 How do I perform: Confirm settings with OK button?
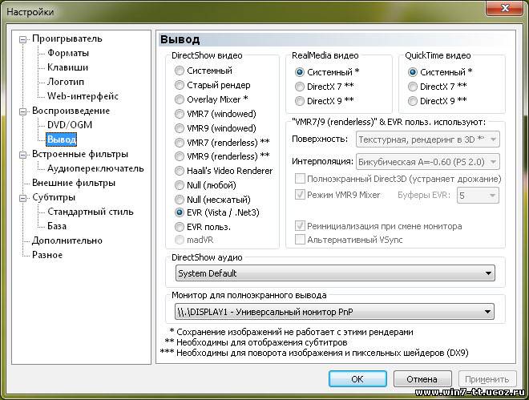(x=357, y=378)
